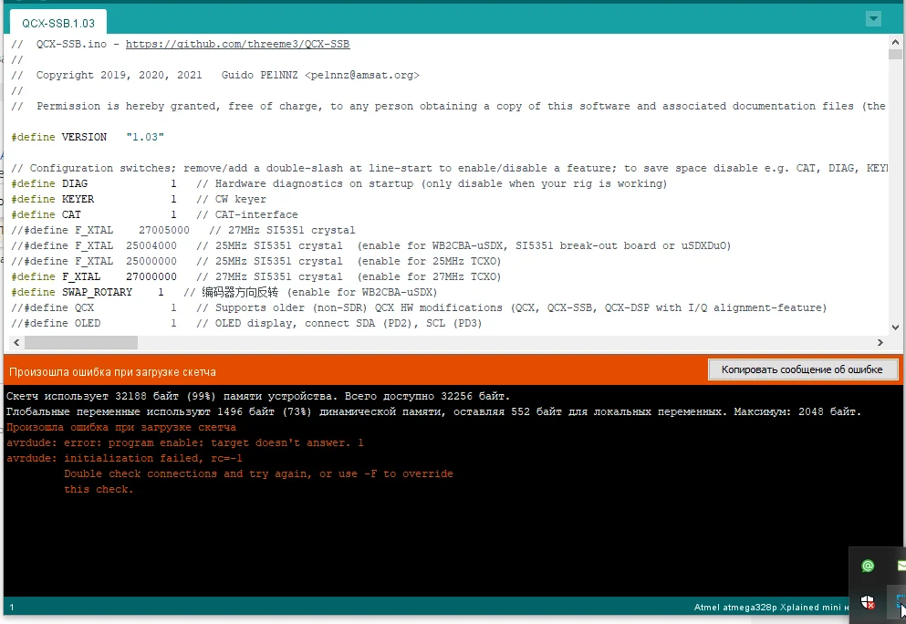Click the F_XTAL 27005000 commented line
906x624 pixels.
tap(183, 231)
